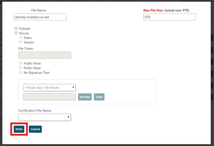Screen dimensions: 214x146
Task: Click the File Name text field
Action: (40, 17)
